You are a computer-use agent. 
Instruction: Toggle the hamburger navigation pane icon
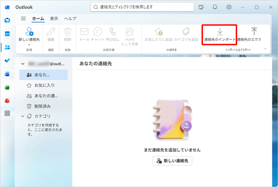23,19
